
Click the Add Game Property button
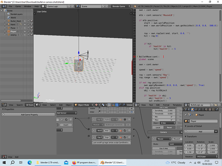click(28, 115)
